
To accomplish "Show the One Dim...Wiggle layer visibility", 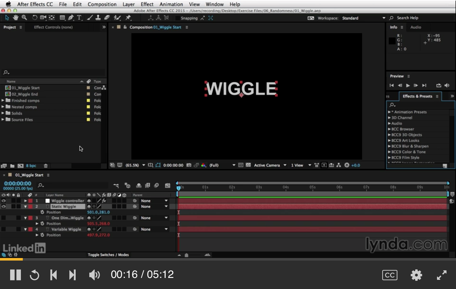I will [x=3, y=218].
